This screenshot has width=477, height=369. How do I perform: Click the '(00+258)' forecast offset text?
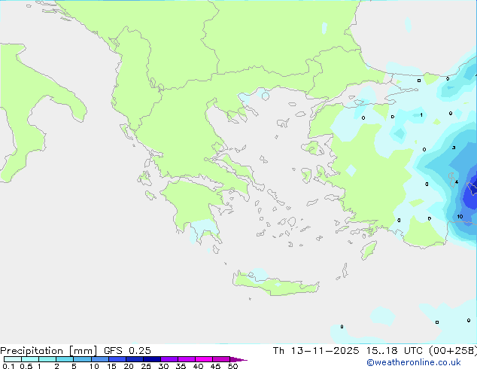tap(453, 351)
